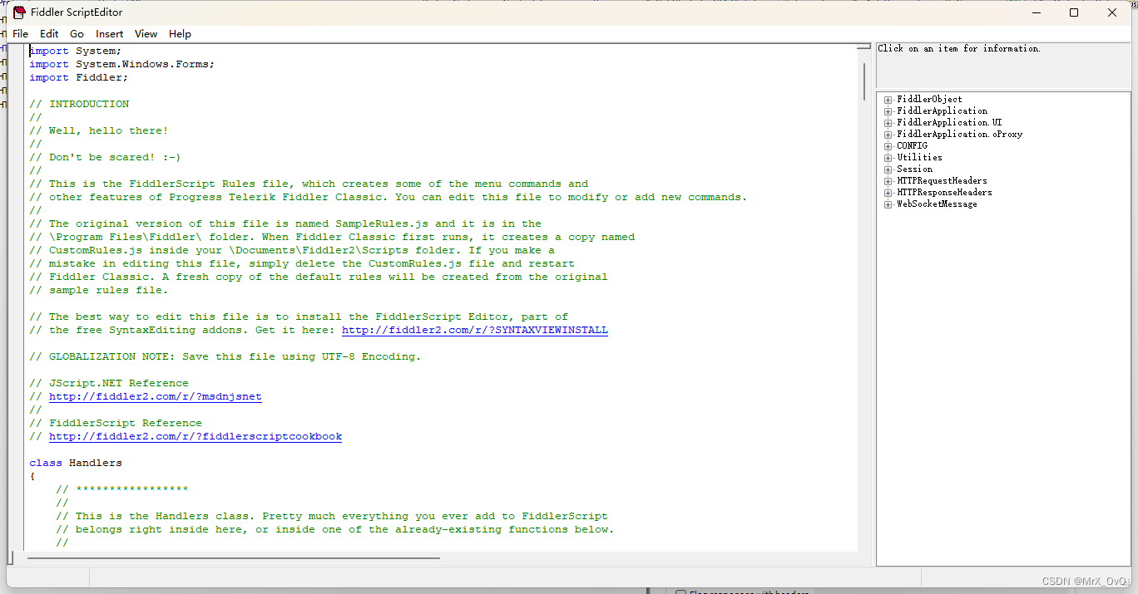Select WebSocketMessage tree label

pyautogui.click(x=937, y=204)
